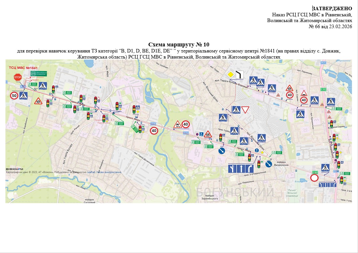Click the speed bump warning triangle sign
The image size is (358, 253).
pos(304,93)
